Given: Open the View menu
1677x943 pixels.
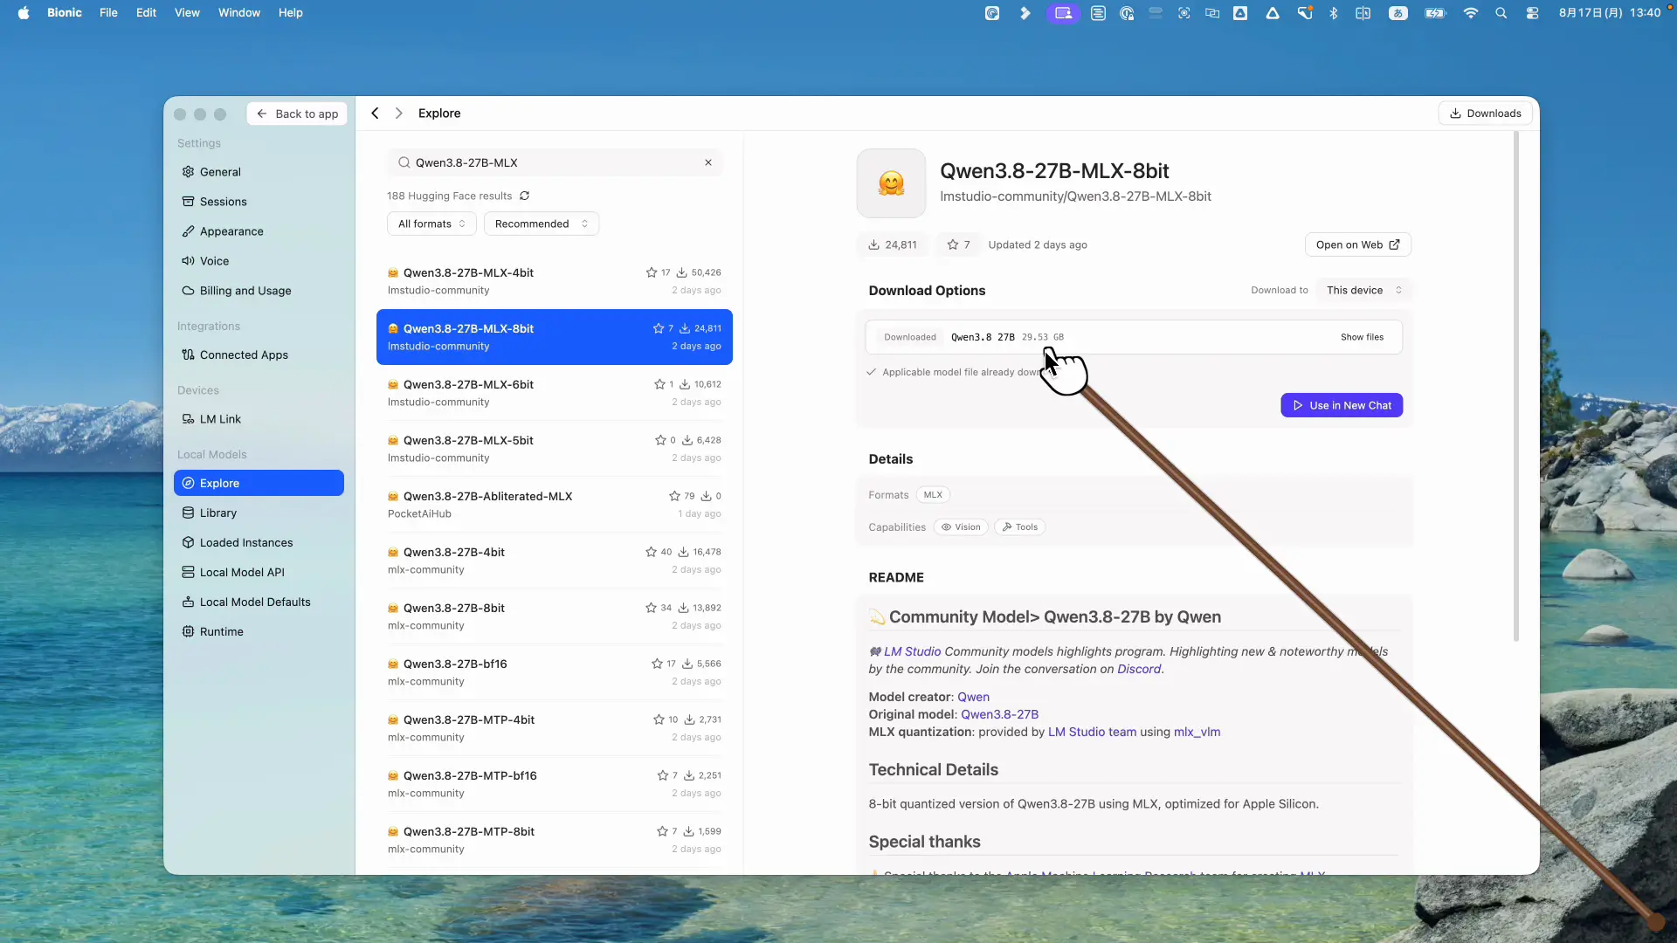Looking at the screenshot, I should (x=187, y=13).
